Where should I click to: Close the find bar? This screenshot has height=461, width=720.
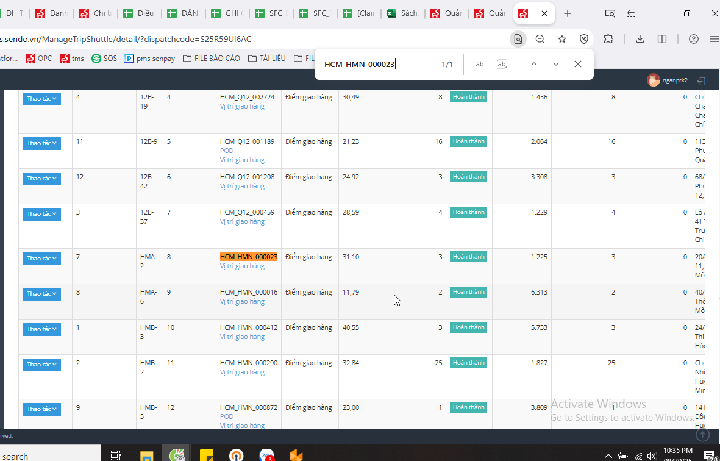pos(578,64)
